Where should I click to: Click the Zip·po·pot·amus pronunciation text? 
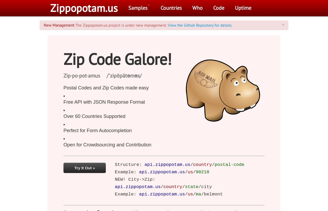click(x=103, y=76)
